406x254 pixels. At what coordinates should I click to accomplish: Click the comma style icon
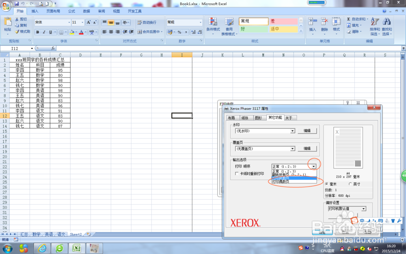click(x=186, y=32)
